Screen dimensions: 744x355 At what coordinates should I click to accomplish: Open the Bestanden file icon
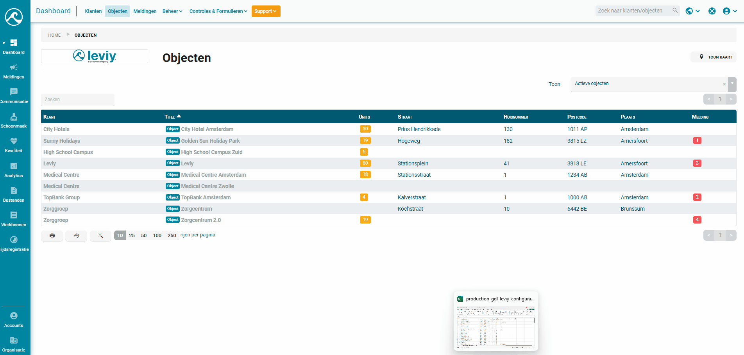(x=14, y=190)
